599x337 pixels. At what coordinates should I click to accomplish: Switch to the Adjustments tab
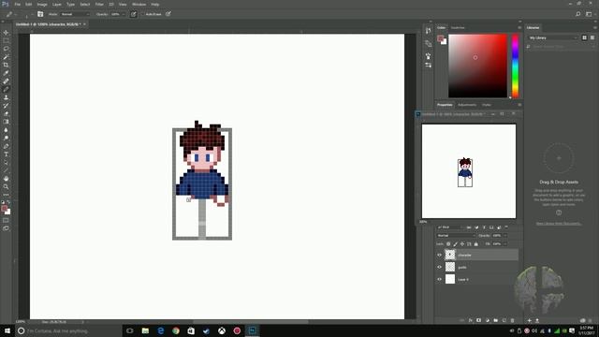coord(467,105)
